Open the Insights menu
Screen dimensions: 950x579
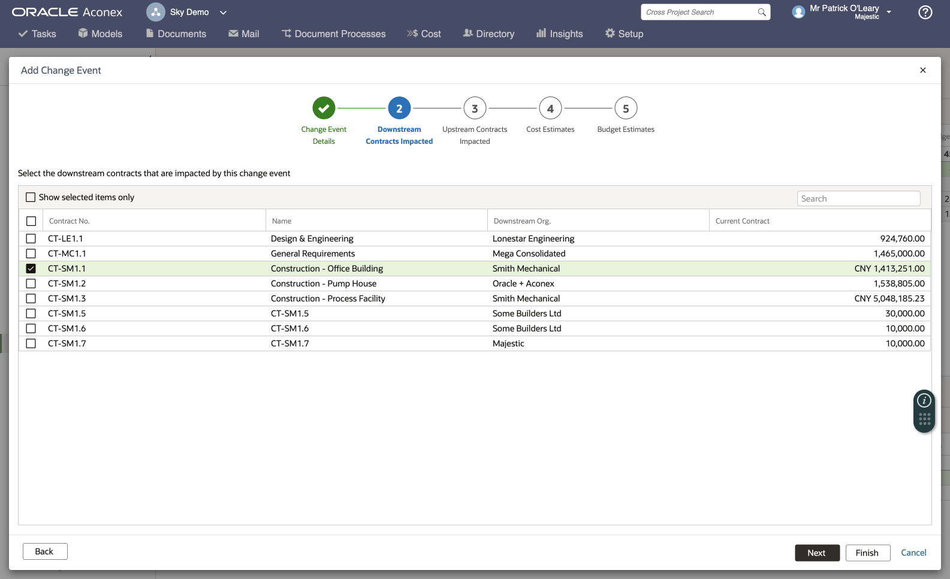560,34
